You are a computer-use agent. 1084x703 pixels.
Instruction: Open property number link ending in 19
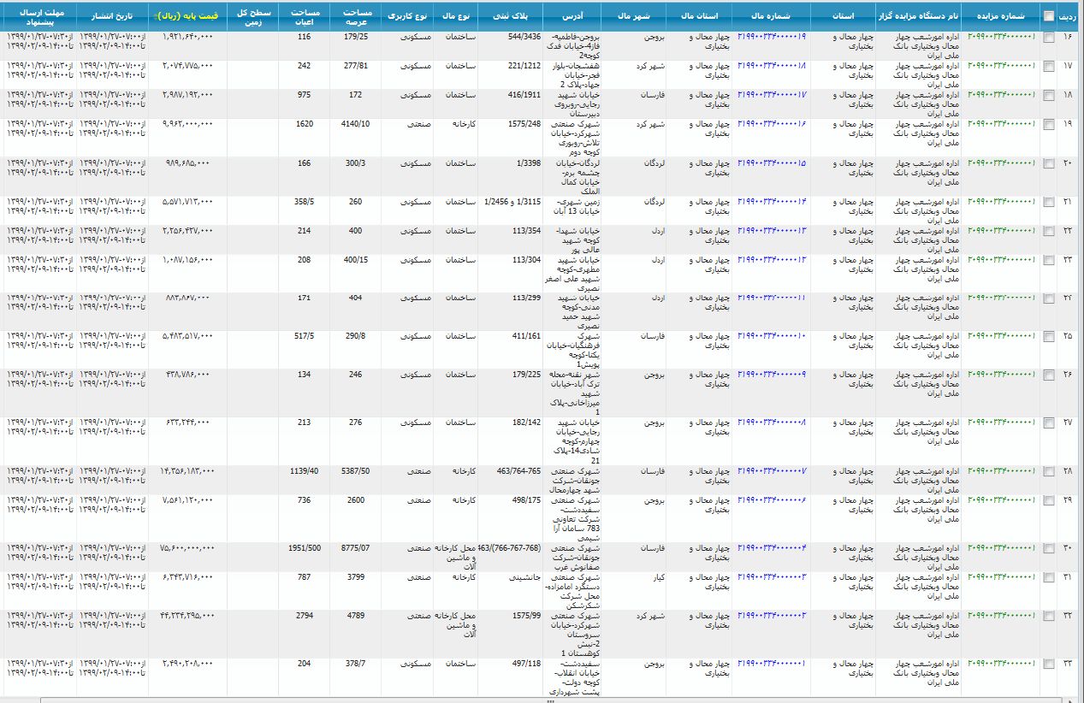click(x=771, y=37)
